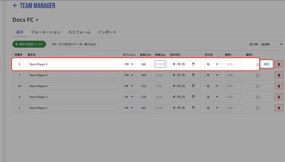Focus height field showing 172

145,86
